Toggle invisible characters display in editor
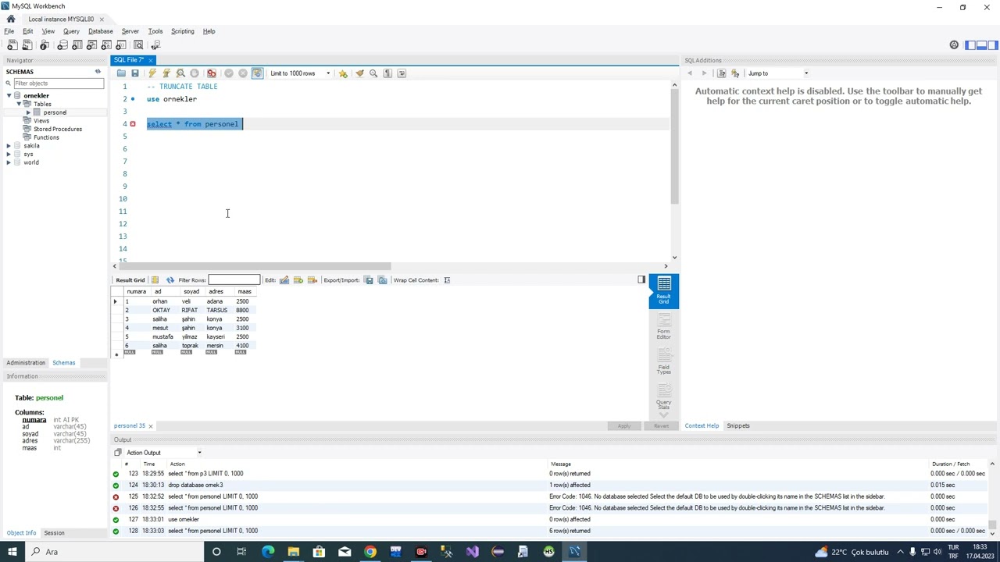This screenshot has width=1000, height=562. pyautogui.click(x=387, y=73)
